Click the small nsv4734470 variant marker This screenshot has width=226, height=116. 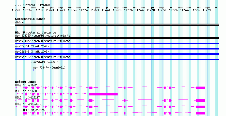coord(34,70)
